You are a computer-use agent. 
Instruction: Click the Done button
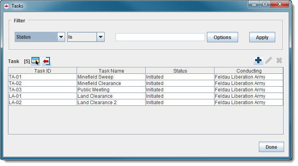coord(271,147)
